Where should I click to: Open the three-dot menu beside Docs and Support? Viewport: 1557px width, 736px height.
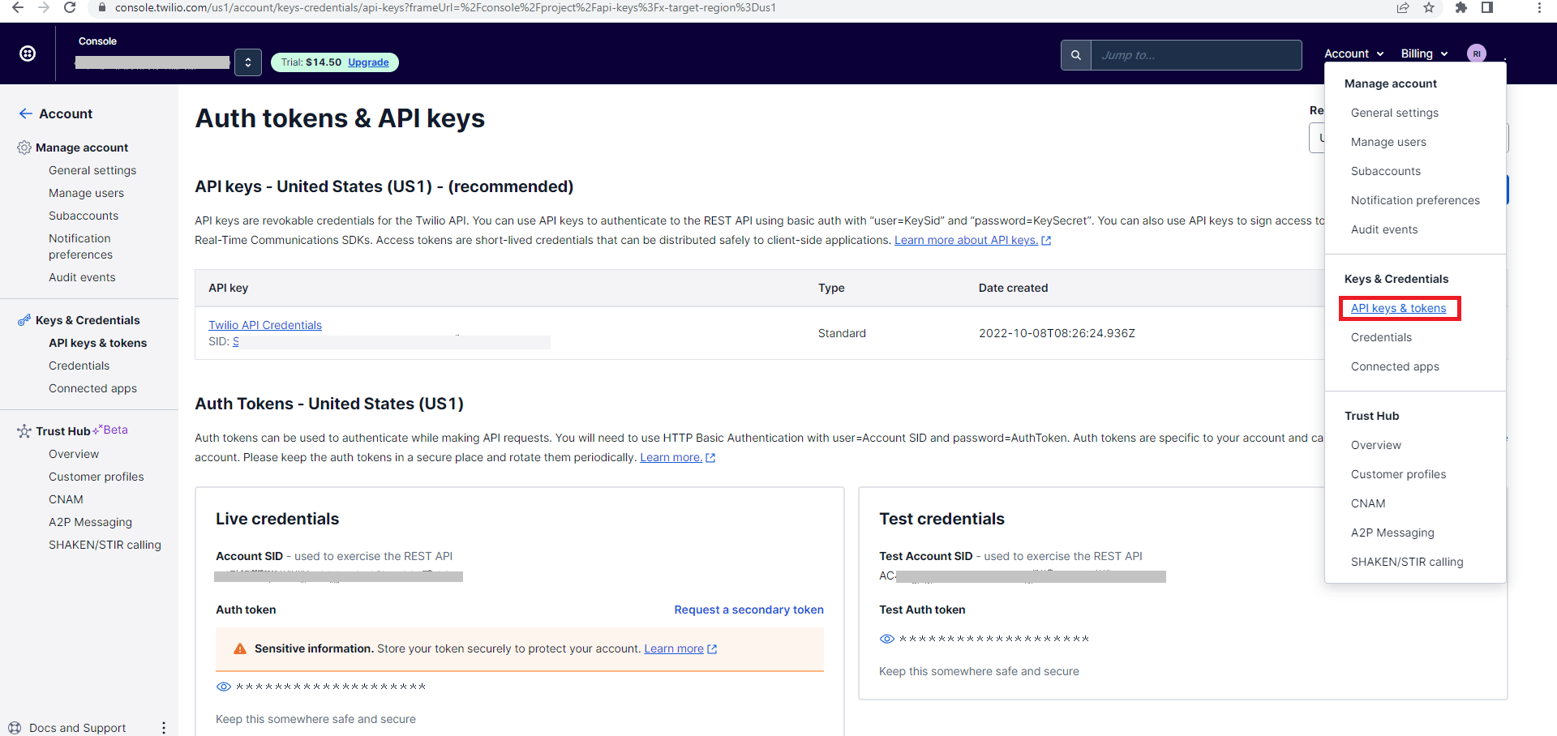pyautogui.click(x=164, y=728)
